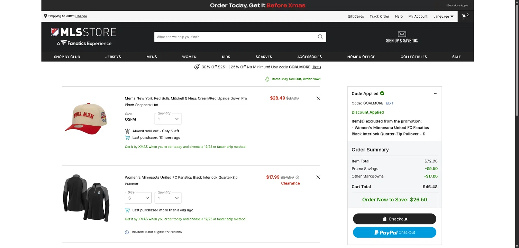
Task: Open the Mens menu
Action: 152,57
